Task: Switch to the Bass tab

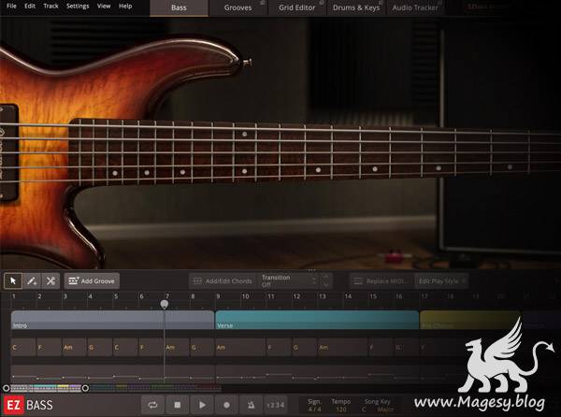Action: click(179, 7)
